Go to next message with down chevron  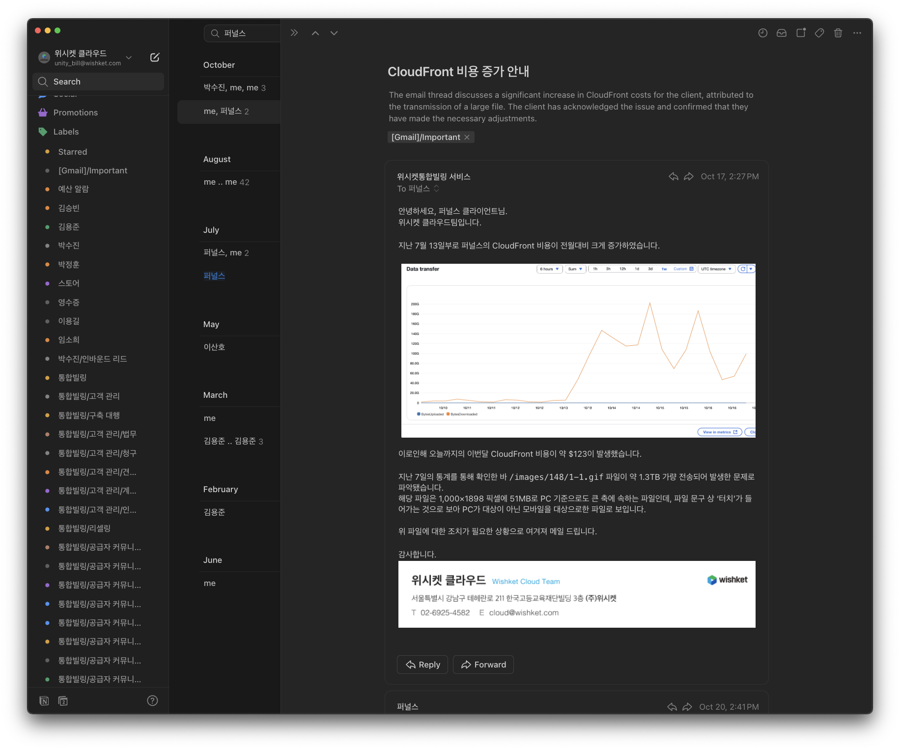pos(334,33)
